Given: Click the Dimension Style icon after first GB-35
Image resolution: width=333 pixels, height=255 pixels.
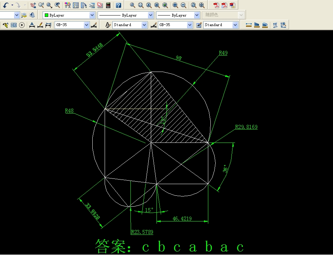Looking at the screenshot, I should pyautogui.click(x=94, y=25).
